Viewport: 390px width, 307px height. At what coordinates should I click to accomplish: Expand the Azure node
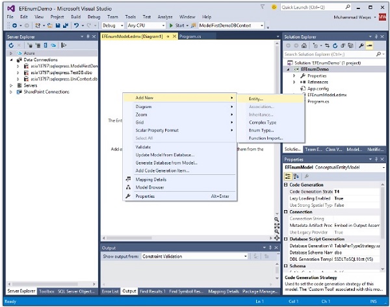[x=10, y=53]
